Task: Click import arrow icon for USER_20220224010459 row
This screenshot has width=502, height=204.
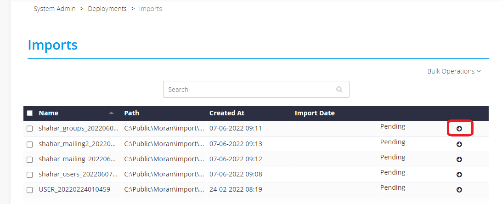Action: (x=459, y=190)
